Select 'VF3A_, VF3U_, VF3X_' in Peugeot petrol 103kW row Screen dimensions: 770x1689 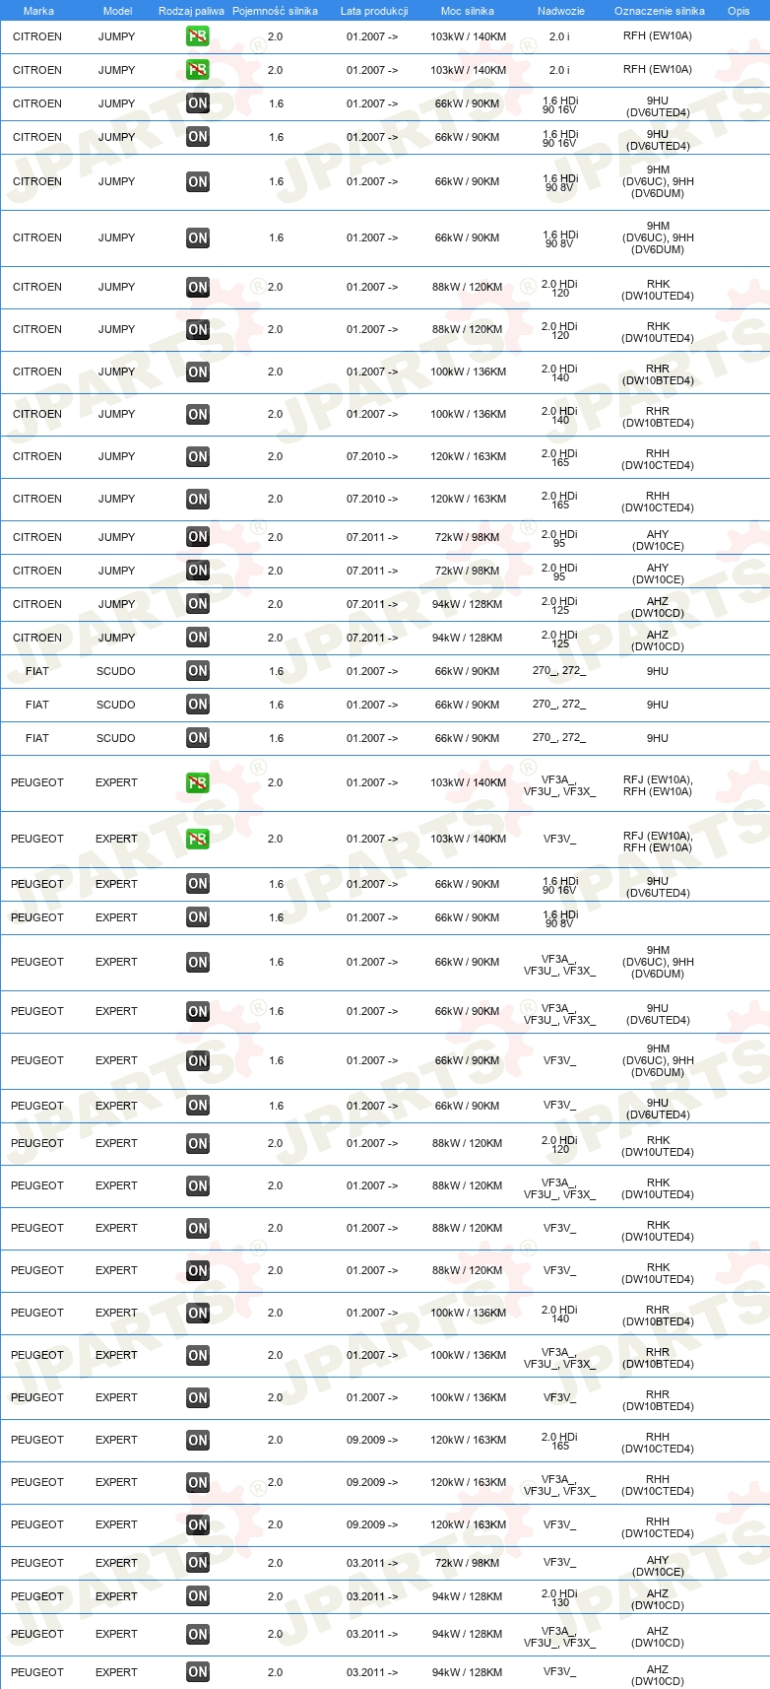click(x=559, y=785)
